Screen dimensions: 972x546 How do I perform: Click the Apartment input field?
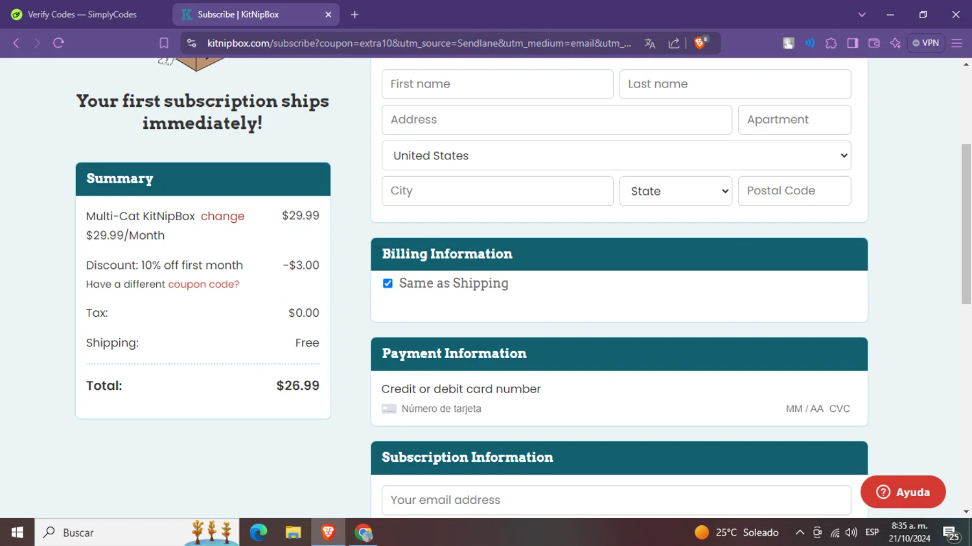(794, 120)
